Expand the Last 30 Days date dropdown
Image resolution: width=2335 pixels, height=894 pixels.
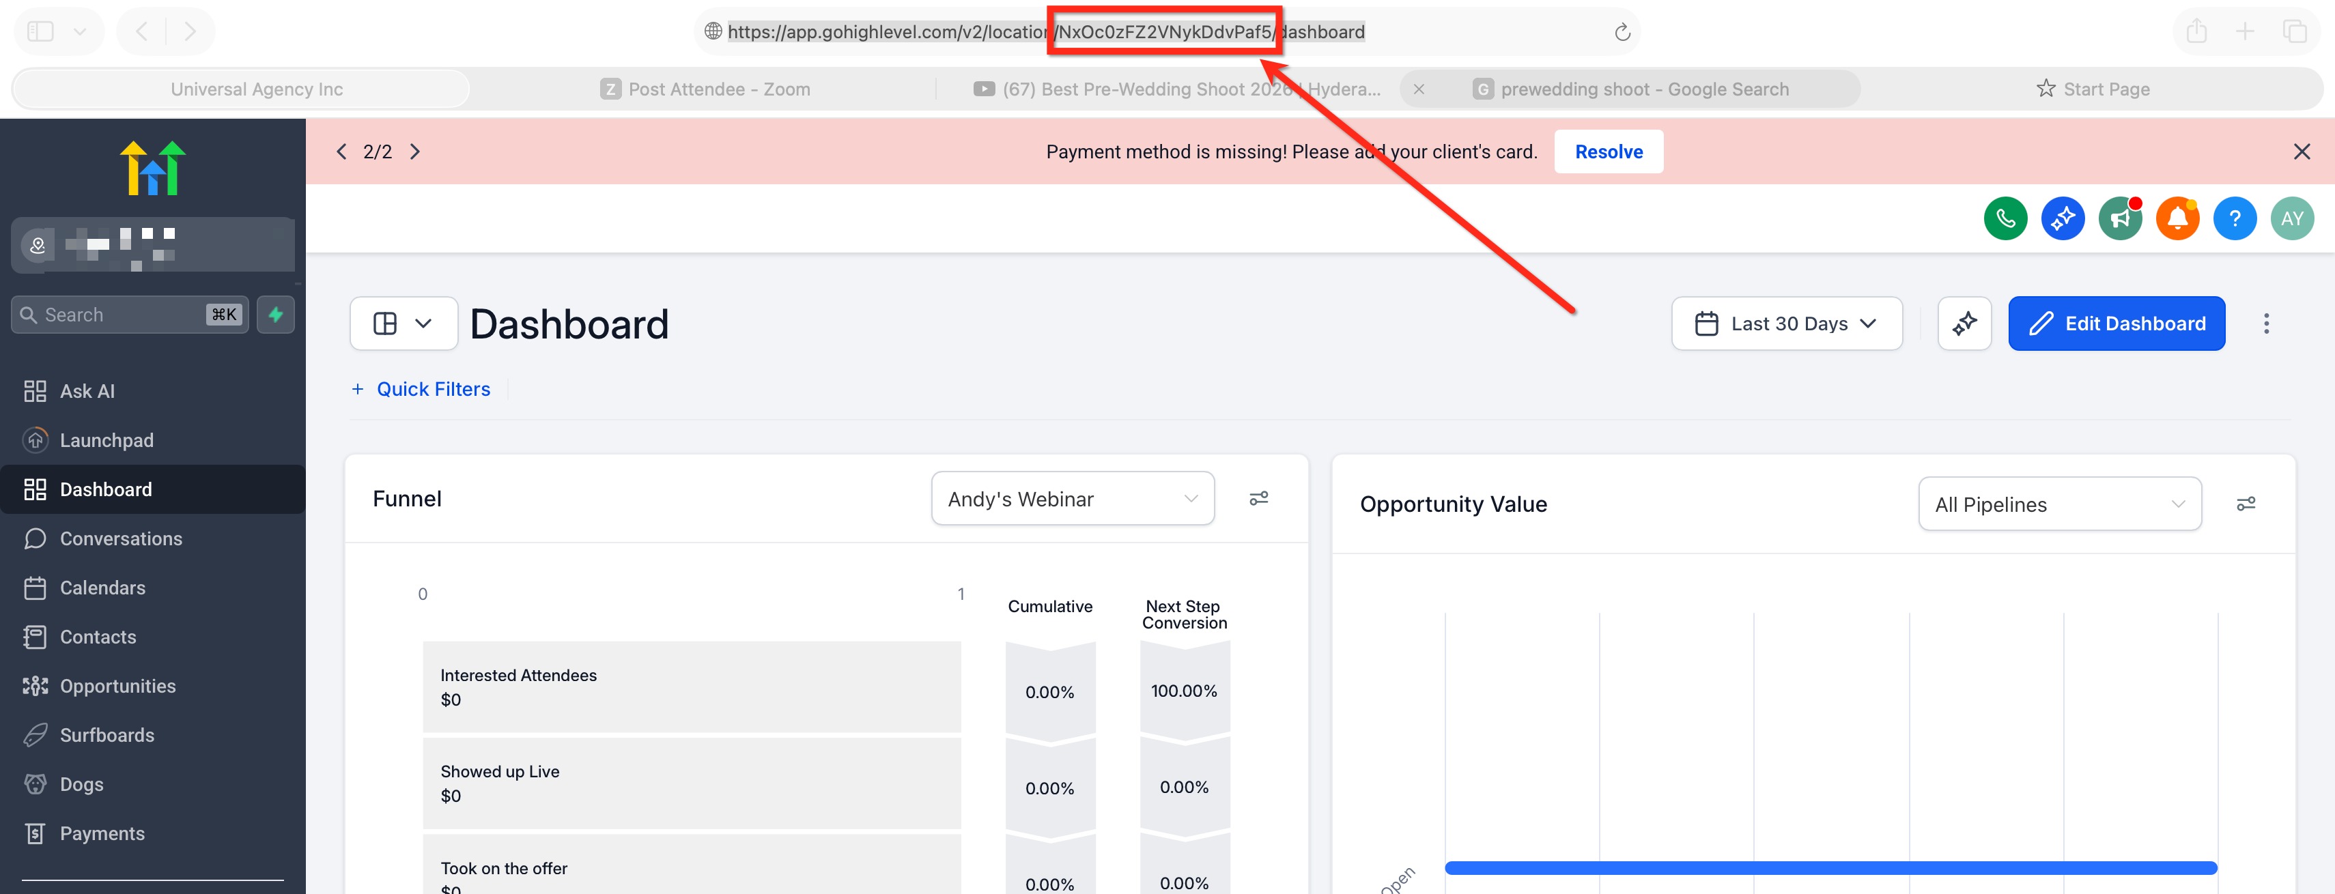tap(1785, 323)
